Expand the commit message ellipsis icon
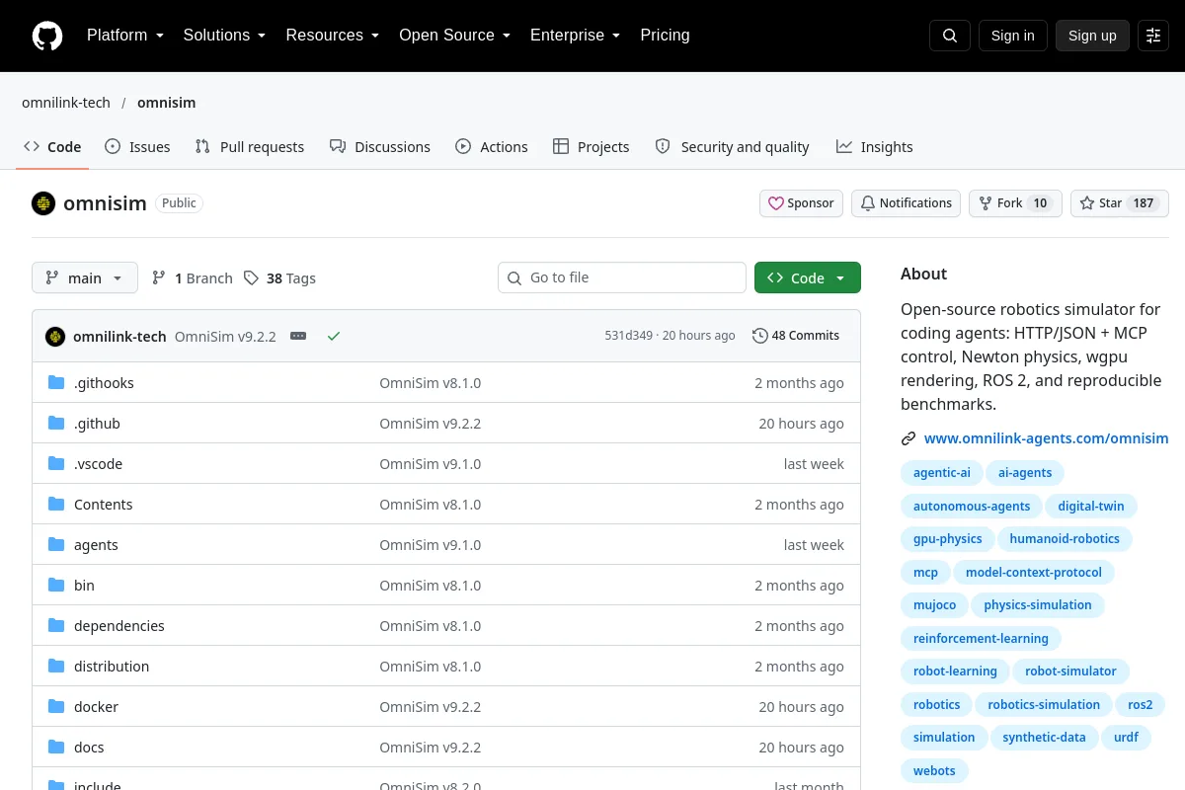1185x790 pixels. pos(298,336)
